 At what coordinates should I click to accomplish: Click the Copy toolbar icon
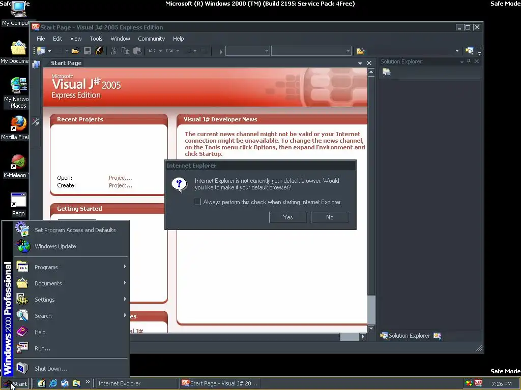click(x=125, y=51)
